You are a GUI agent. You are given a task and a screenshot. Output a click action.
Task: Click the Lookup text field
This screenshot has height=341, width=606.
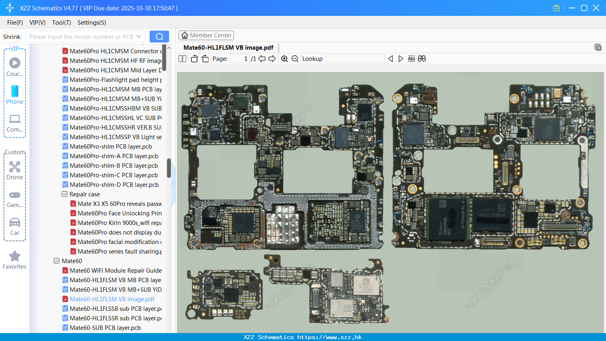[355, 58]
